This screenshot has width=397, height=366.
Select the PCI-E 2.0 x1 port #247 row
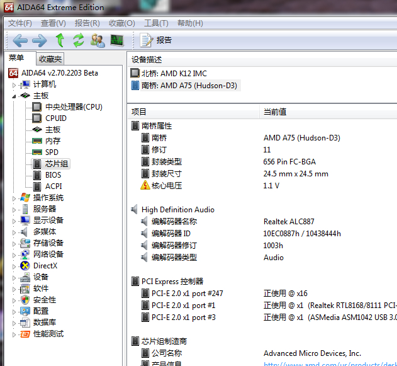point(262,294)
